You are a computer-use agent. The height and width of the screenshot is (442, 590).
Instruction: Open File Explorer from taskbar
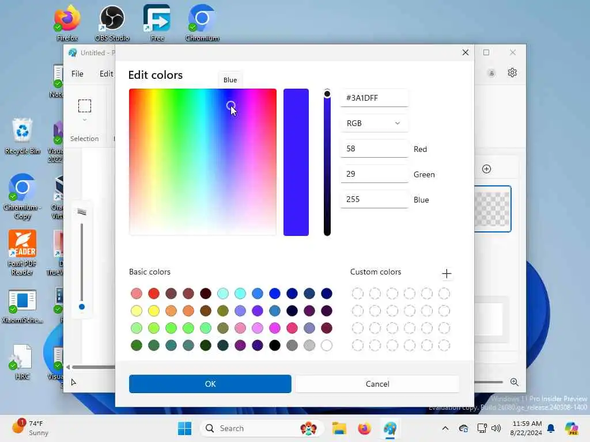(x=339, y=428)
